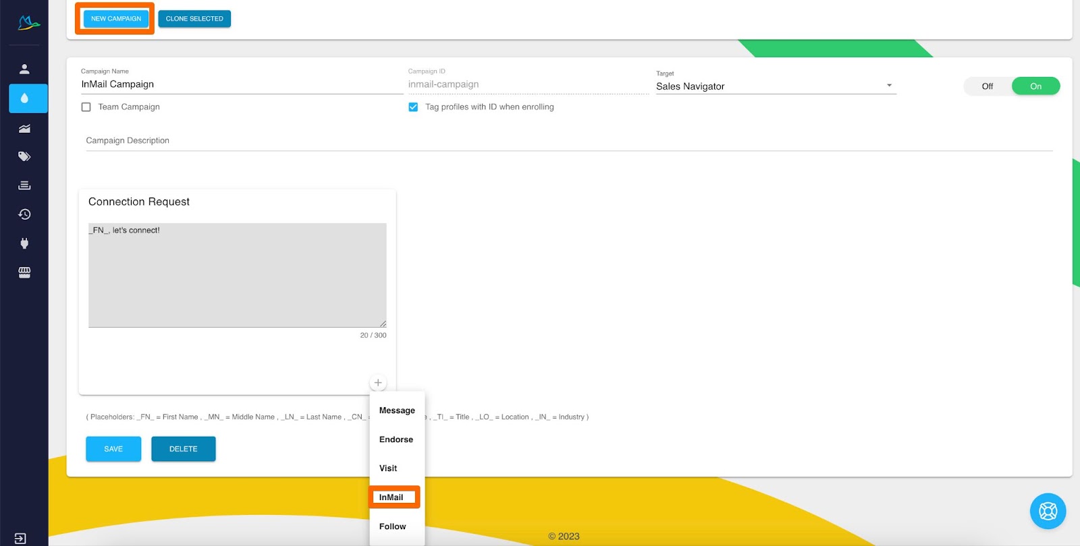Viewport: 1080px width, 546px height.
Task: Click the bird logo in the sidebar
Action: [x=28, y=24]
